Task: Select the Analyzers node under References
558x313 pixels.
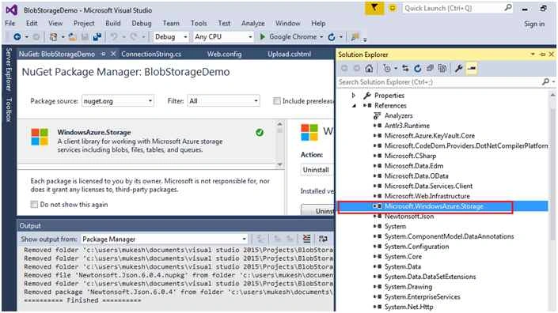Action: 398,116
